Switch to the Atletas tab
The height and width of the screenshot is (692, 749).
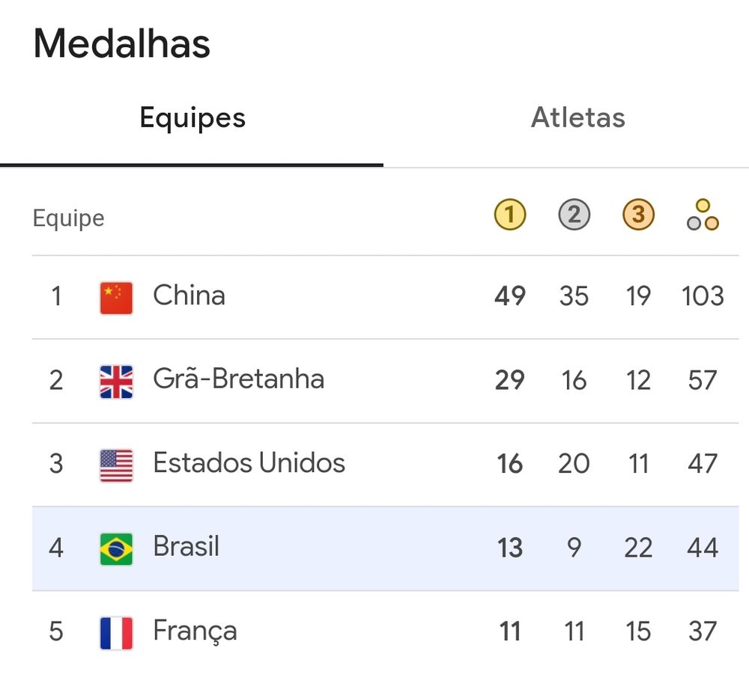577,118
